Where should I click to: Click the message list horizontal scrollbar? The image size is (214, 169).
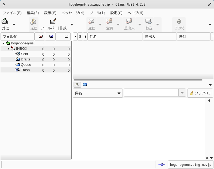(138, 80)
